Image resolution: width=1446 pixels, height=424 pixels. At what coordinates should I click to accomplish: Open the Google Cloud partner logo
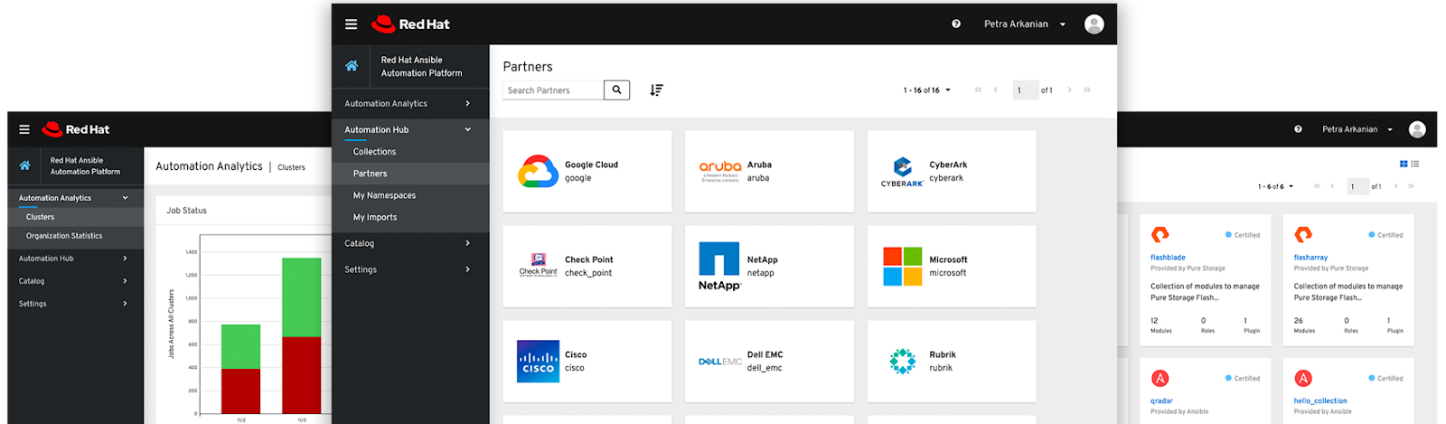click(x=538, y=172)
